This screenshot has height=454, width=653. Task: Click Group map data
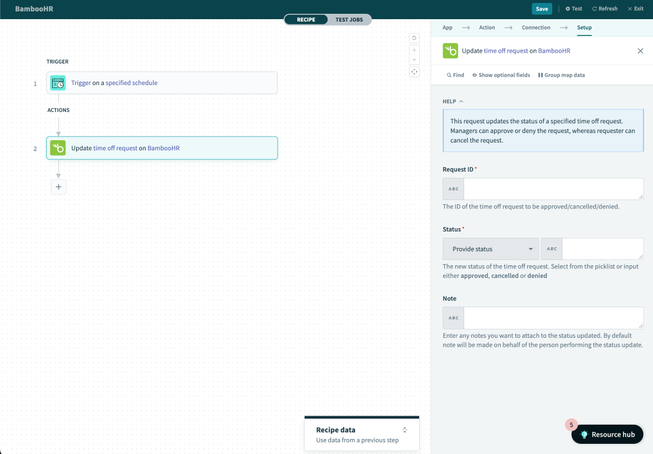561,75
